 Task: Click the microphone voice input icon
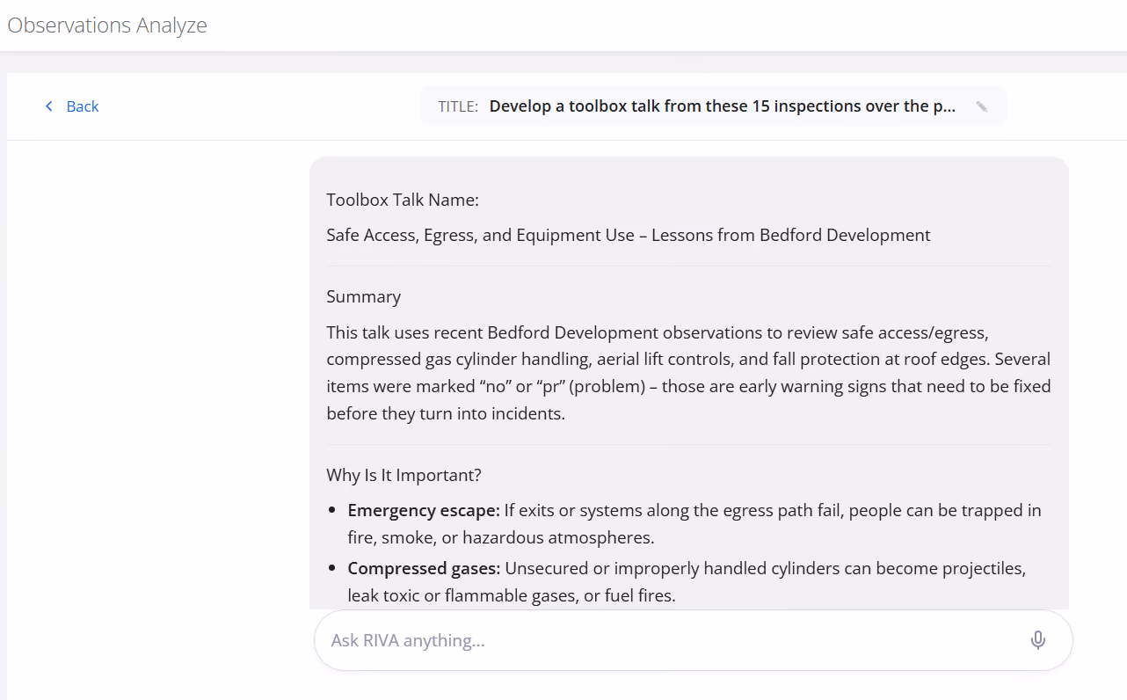click(x=1038, y=640)
